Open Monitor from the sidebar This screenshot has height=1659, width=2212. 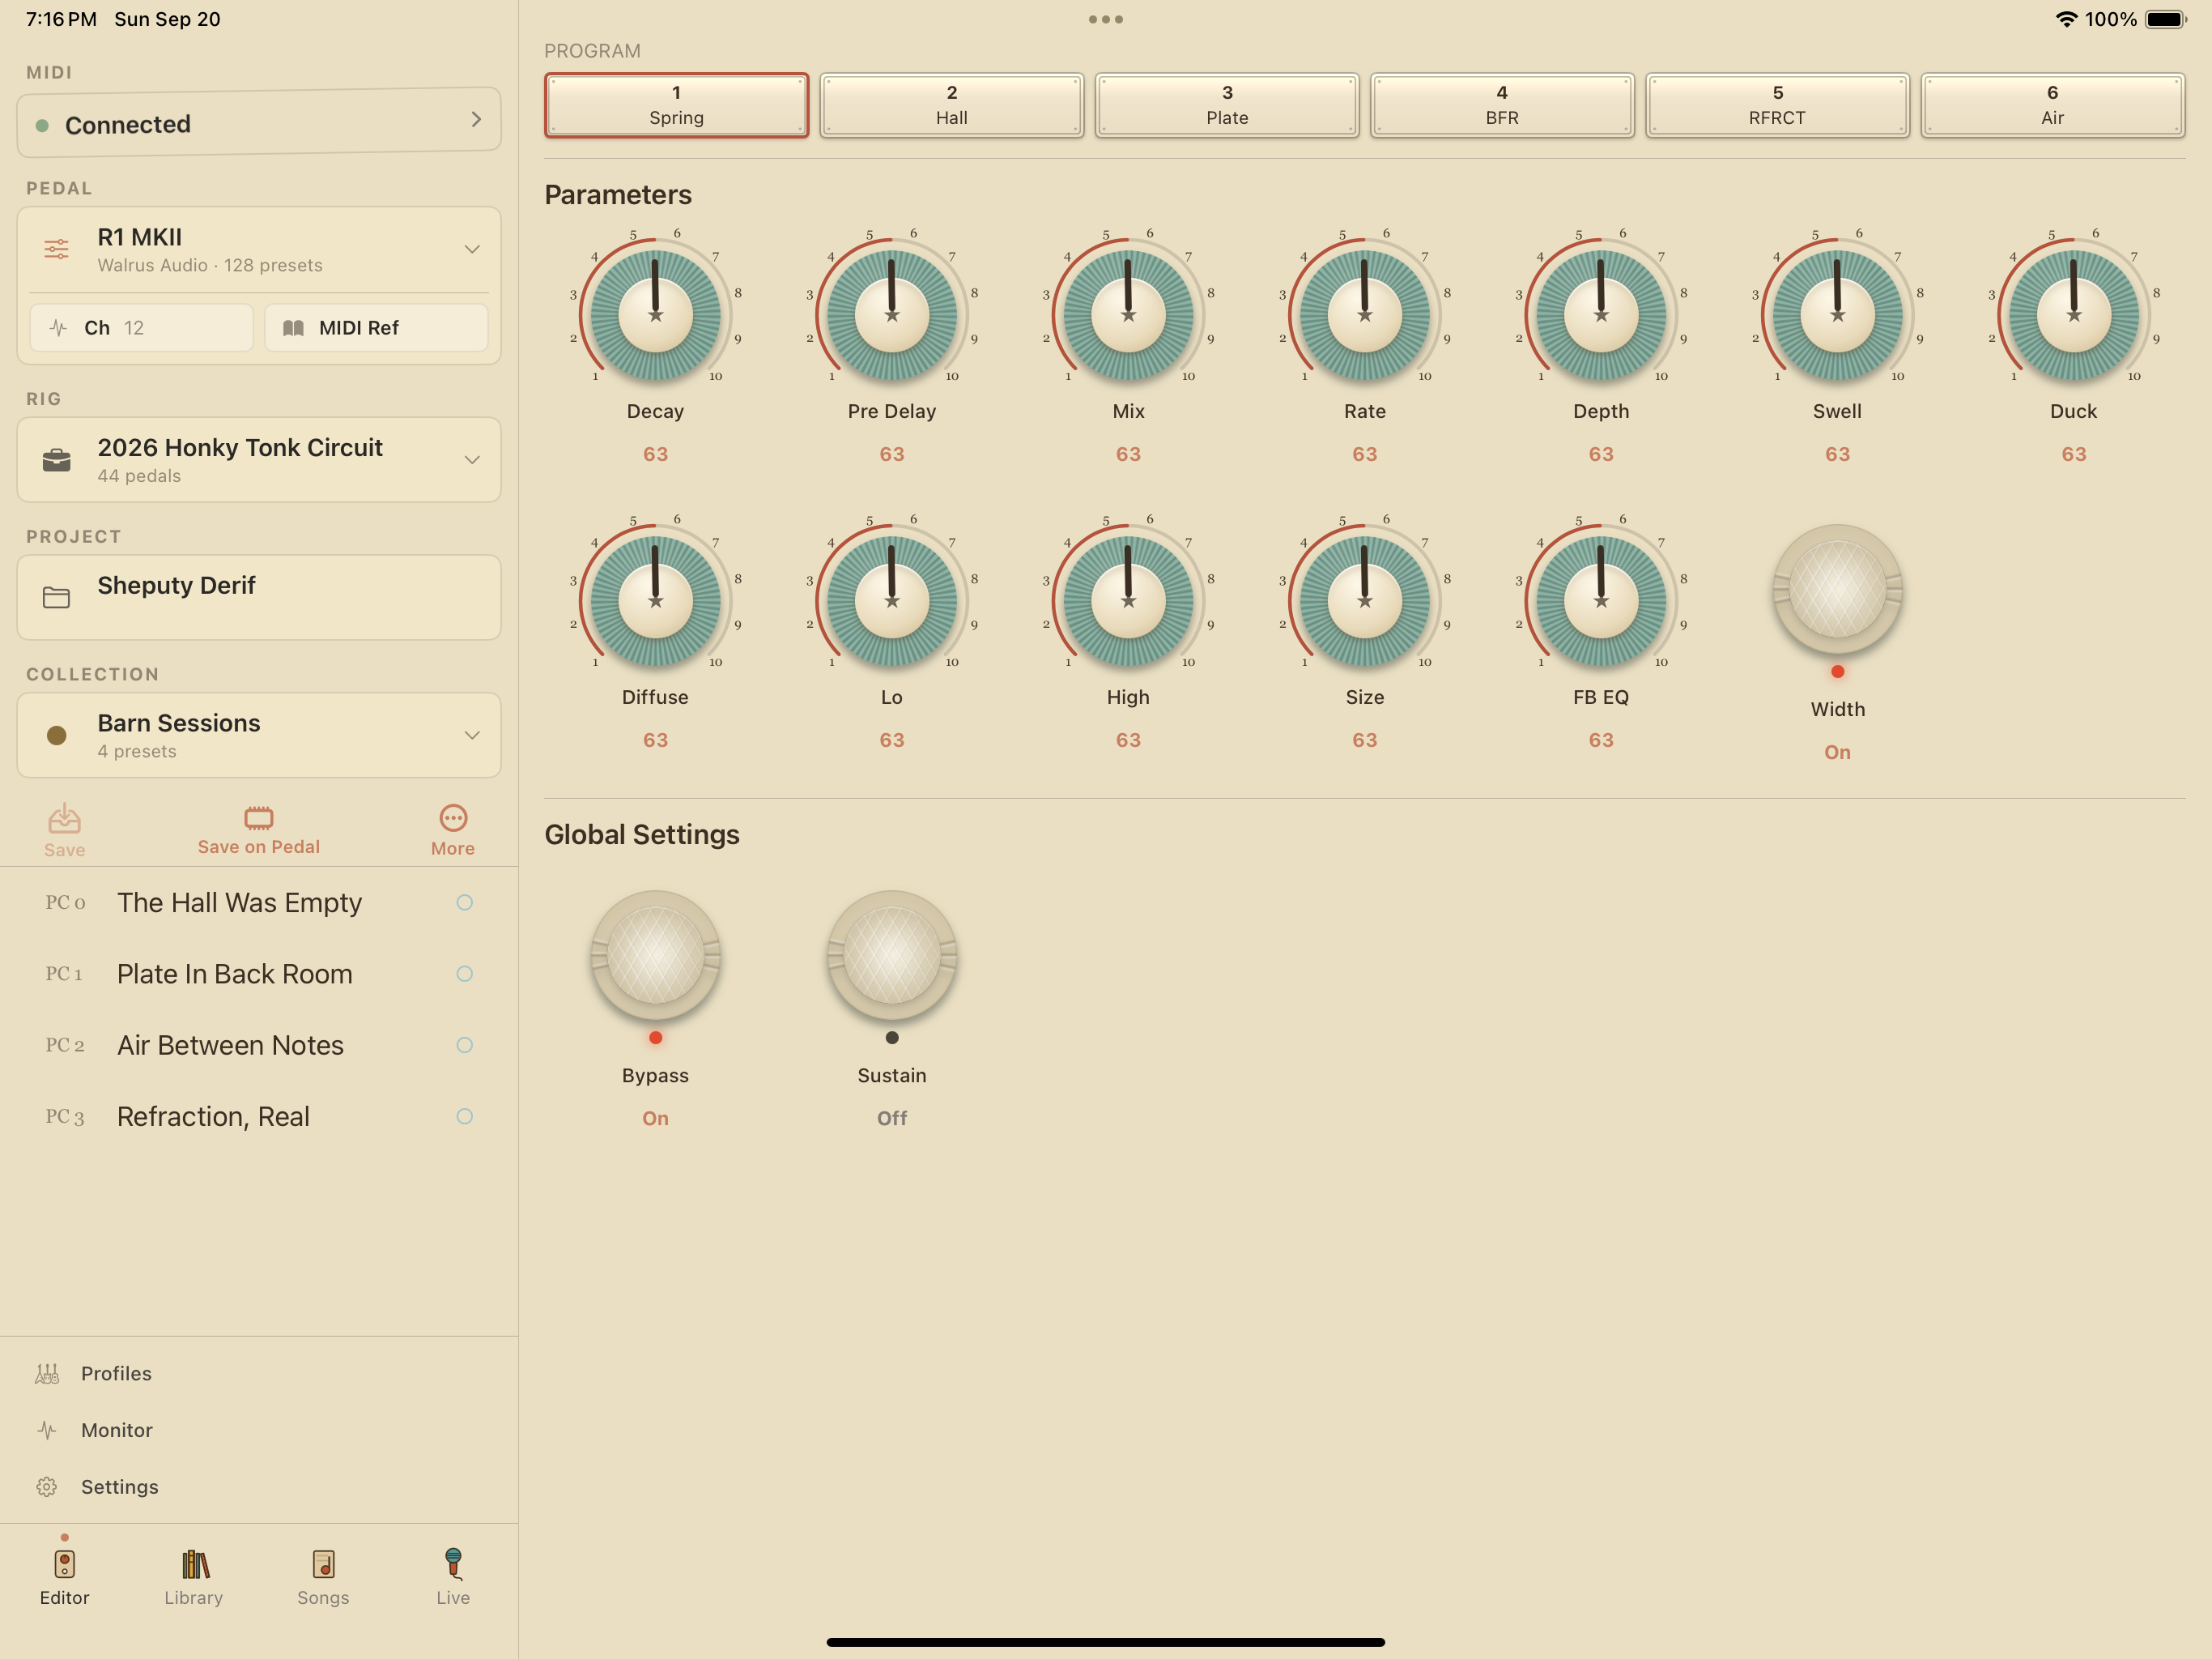[x=258, y=1431]
